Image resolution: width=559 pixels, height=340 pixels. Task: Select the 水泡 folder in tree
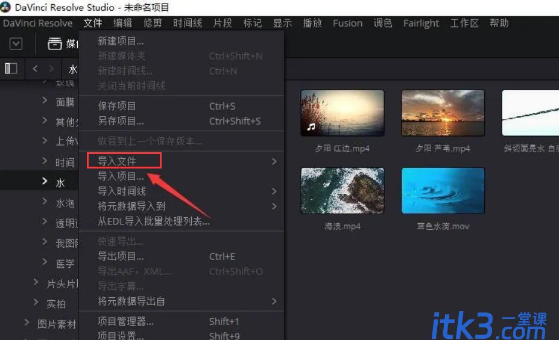point(65,203)
